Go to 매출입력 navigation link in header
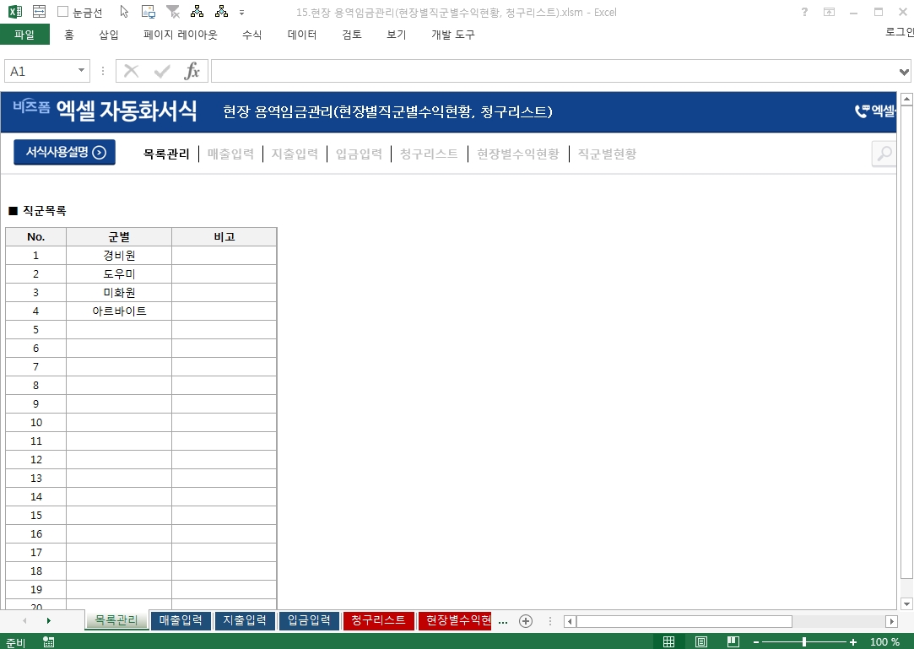Image resolution: width=914 pixels, height=649 pixels. (231, 154)
